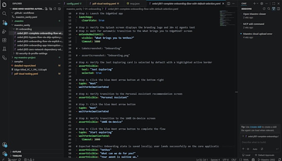Filter chat sessions
This screenshot has width=282, height=161.
(274, 9)
